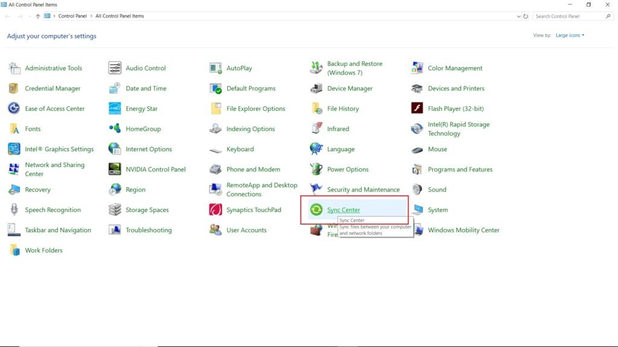Click the Storage Spaces link
The image size is (618, 347).
click(147, 210)
